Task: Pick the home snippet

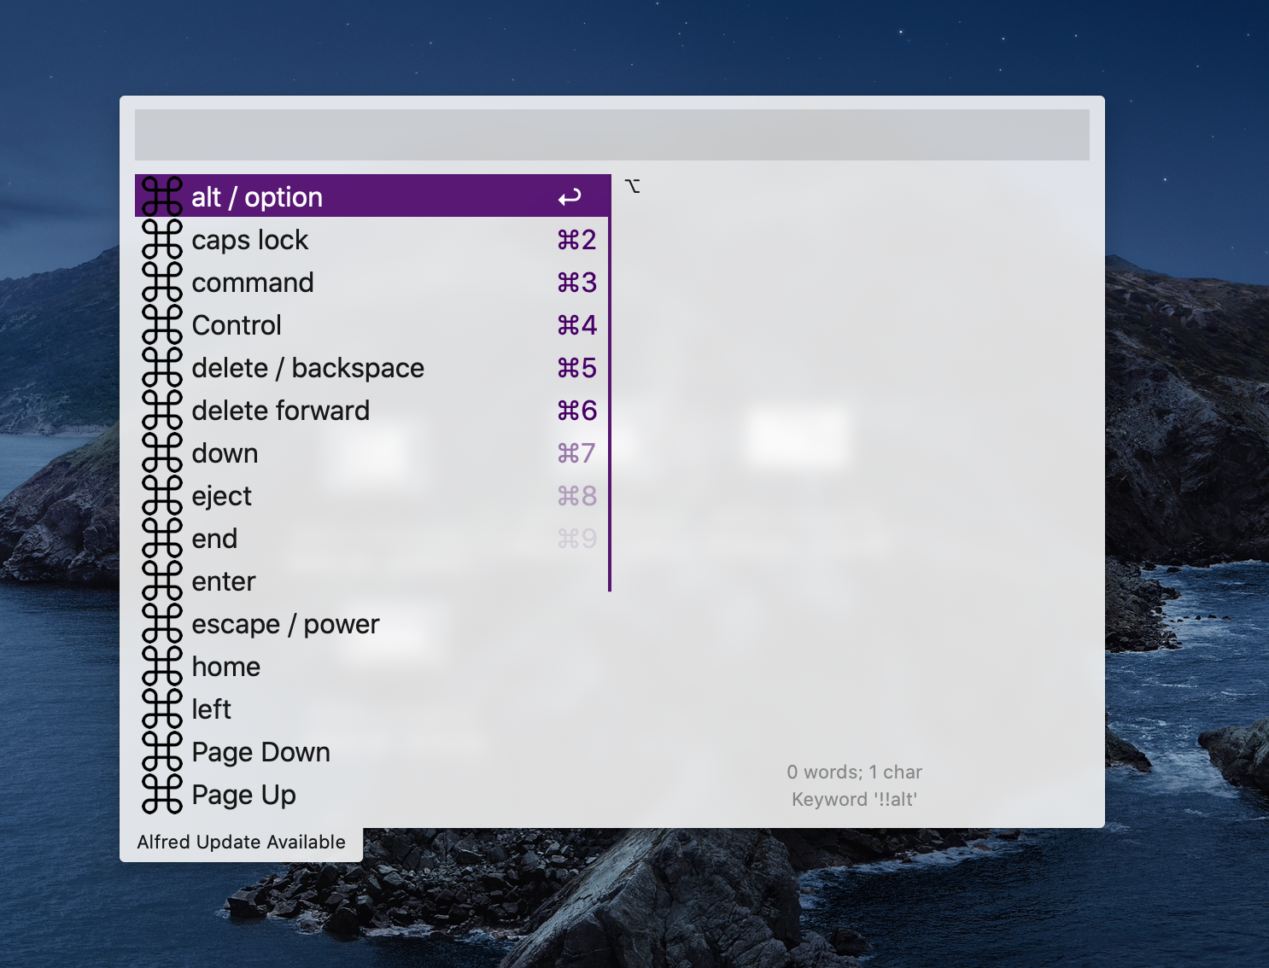Action: tap(373, 666)
